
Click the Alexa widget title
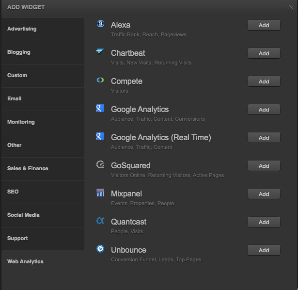[121, 25]
